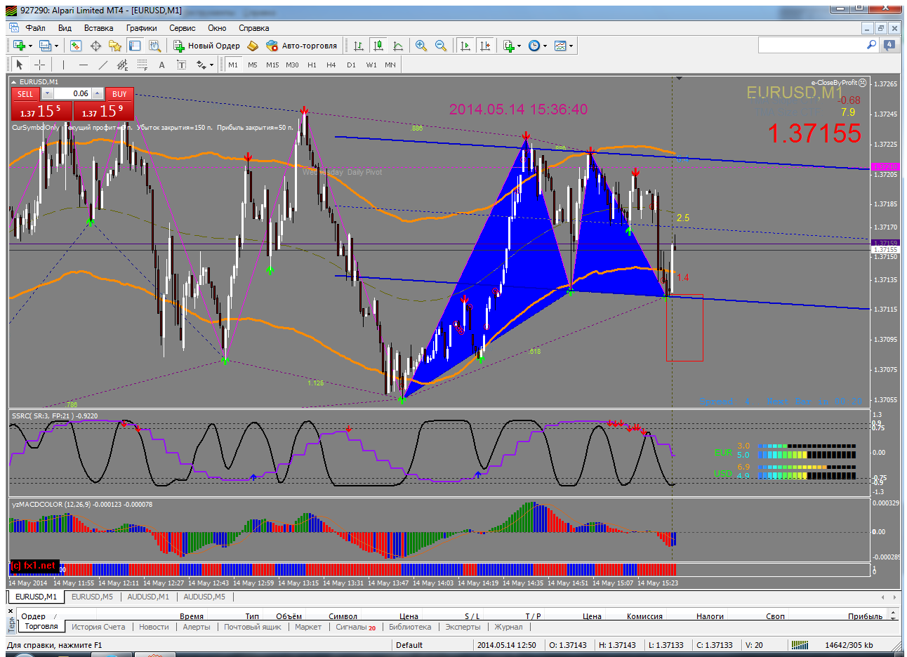
Task: Toggle Market Watch window icon
Action: pyautogui.click(x=76, y=46)
